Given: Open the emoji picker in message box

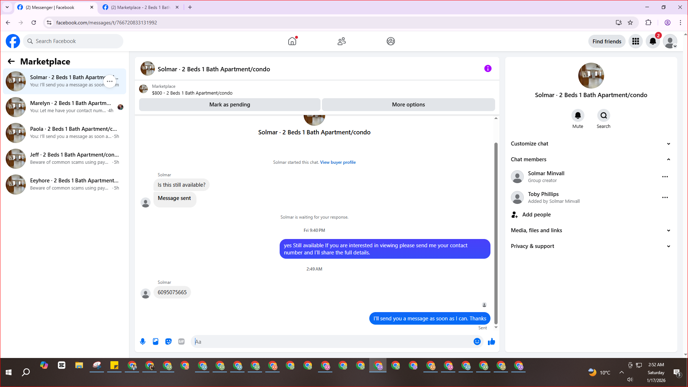Looking at the screenshot, I should tap(477, 341).
